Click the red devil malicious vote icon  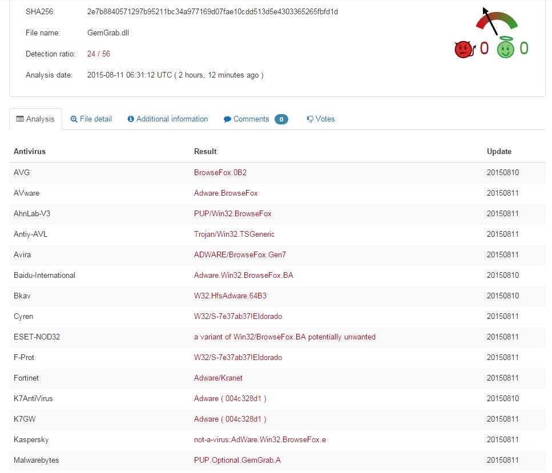tap(465, 49)
